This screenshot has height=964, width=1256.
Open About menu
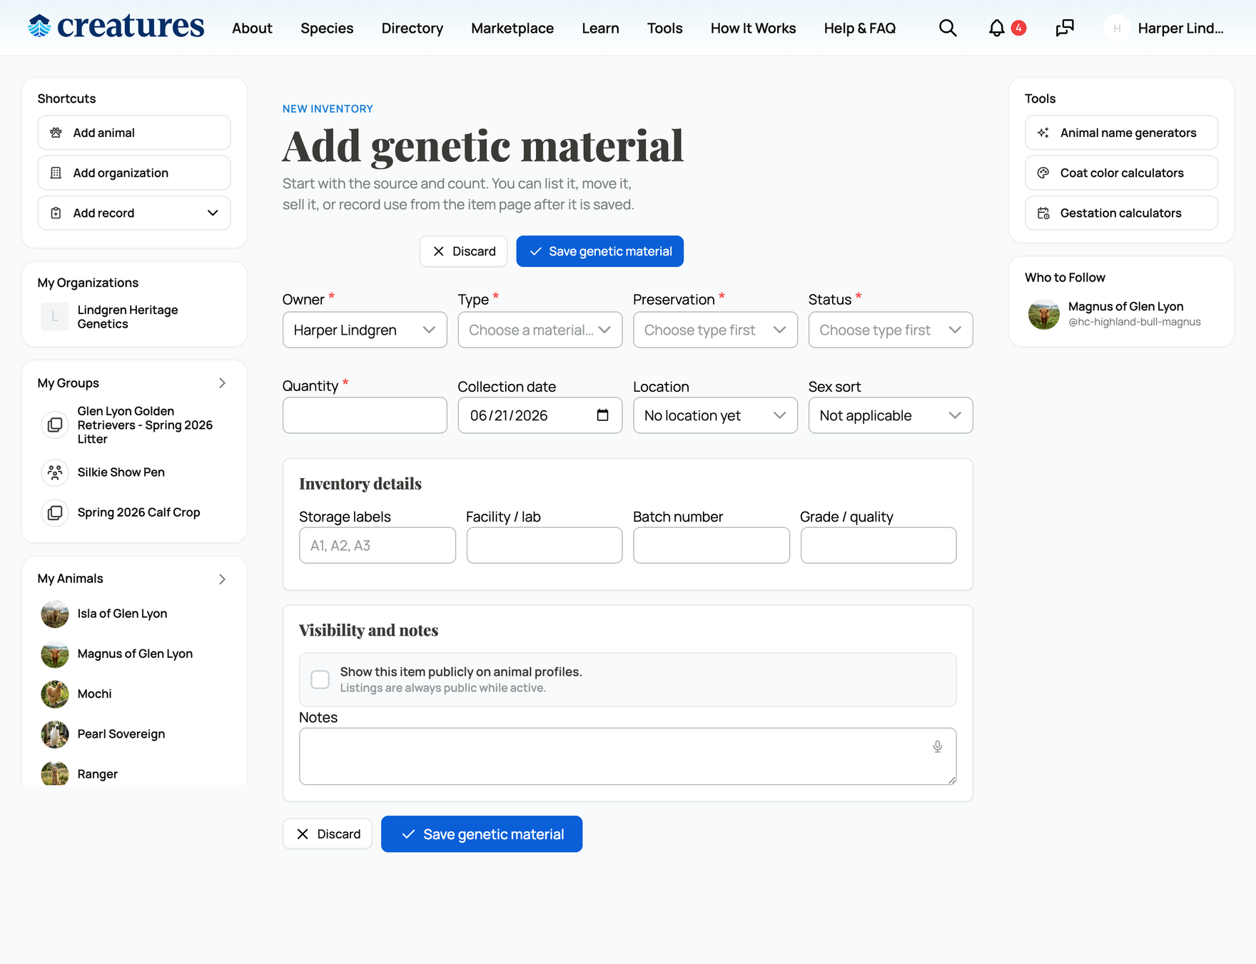(252, 28)
